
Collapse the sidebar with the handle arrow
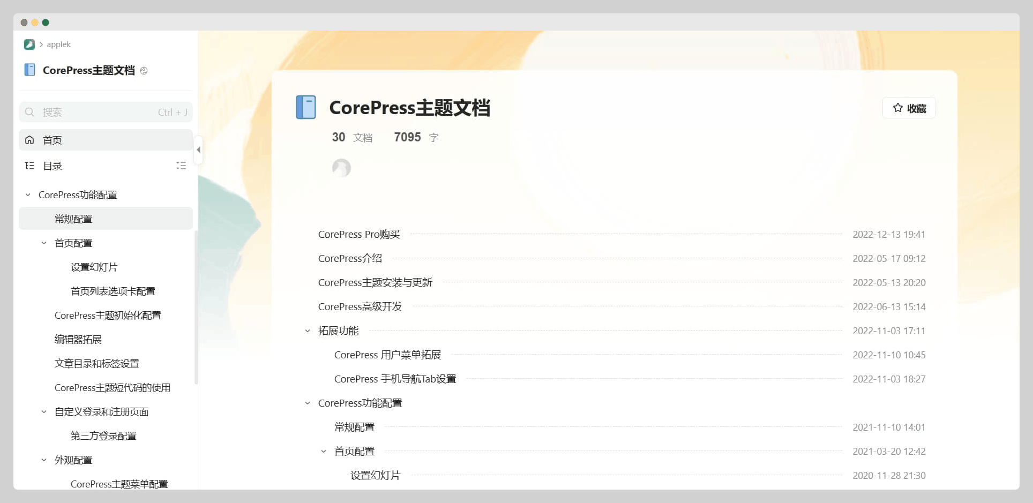tap(199, 150)
